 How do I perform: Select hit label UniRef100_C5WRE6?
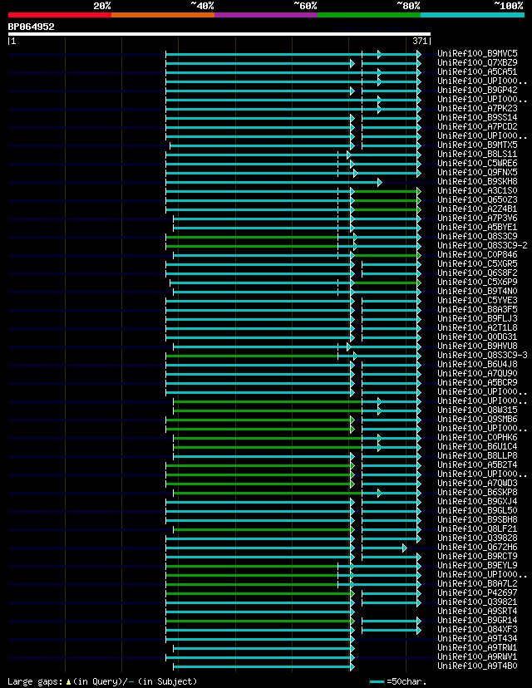coord(478,163)
